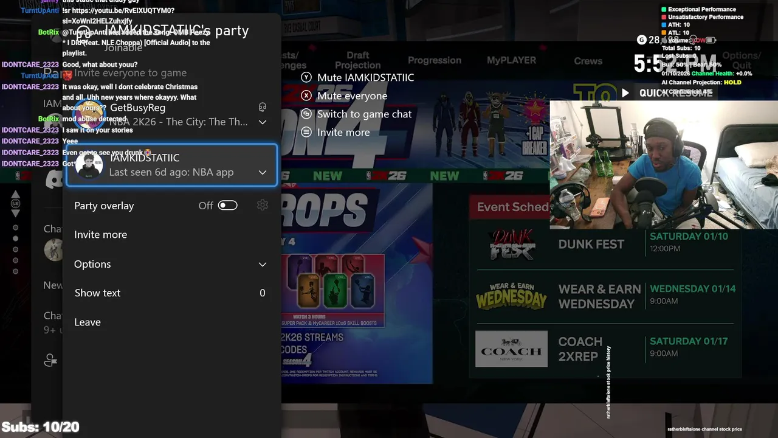Viewport: 778px width, 438px height.
Task: Click GetBusyReg's profile avatar
Action: pos(89,114)
